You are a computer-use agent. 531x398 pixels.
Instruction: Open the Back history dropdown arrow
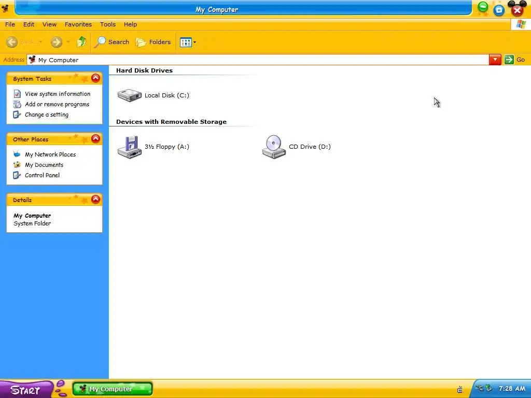(x=40, y=42)
